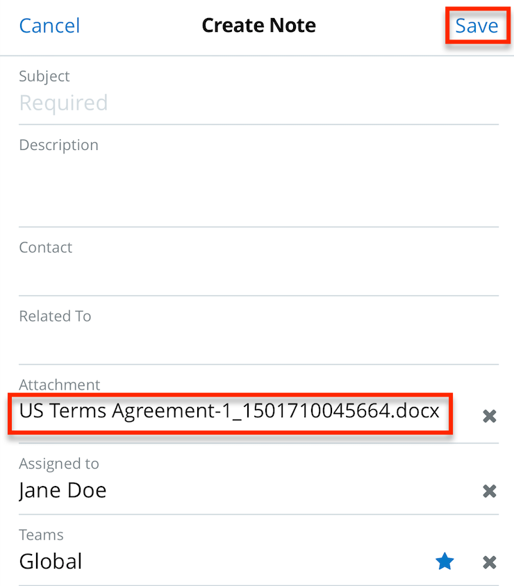Image resolution: width=514 pixels, height=586 pixels.
Task: Cancel creating the note
Action: coord(49,25)
